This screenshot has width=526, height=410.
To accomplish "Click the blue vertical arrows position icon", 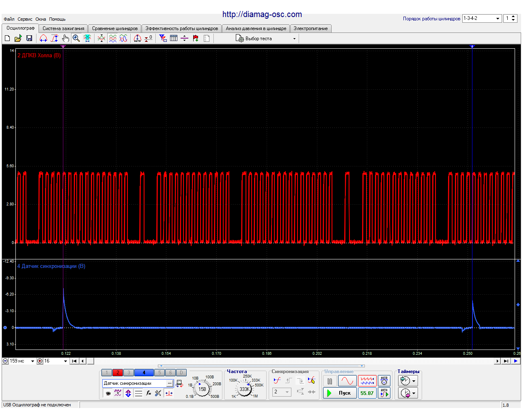I will 128,393.
